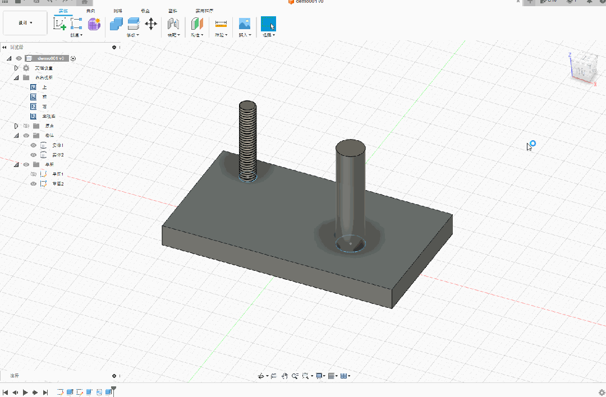The height and width of the screenshot is (397, 606).
Task: Collapse the 实体 bodies folder in browser
Action: (16, 136)
